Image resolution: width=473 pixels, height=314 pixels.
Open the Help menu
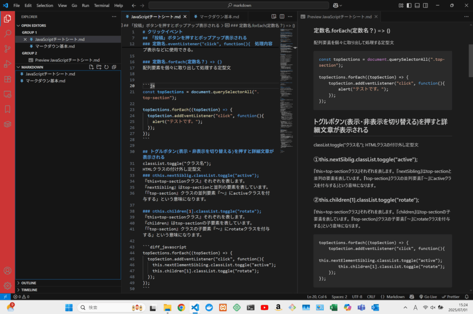[x=119, y=6]
